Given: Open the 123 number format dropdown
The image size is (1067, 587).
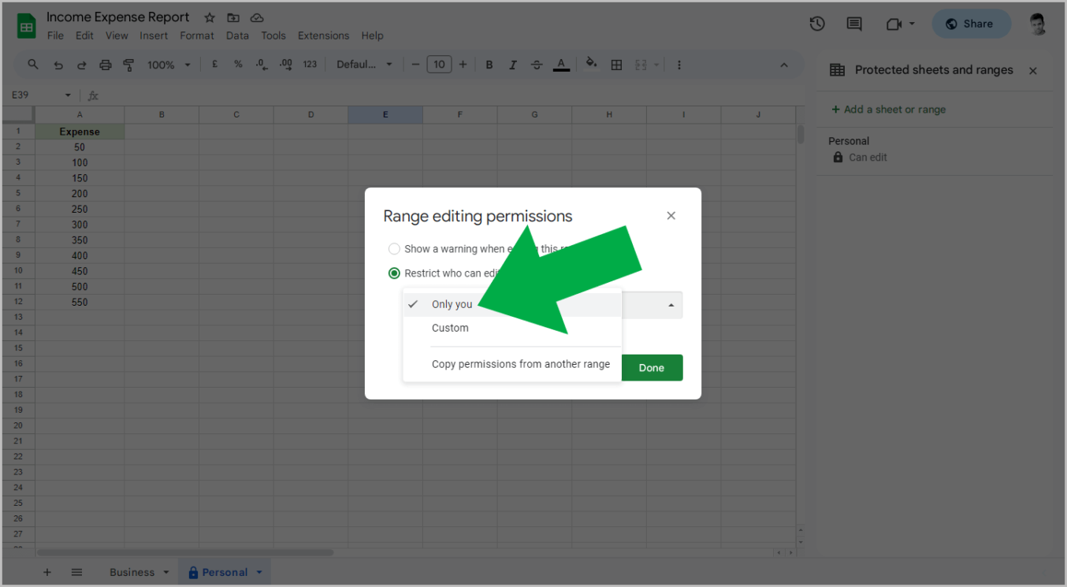Looking at the screenshot, I should coord(310,65).
